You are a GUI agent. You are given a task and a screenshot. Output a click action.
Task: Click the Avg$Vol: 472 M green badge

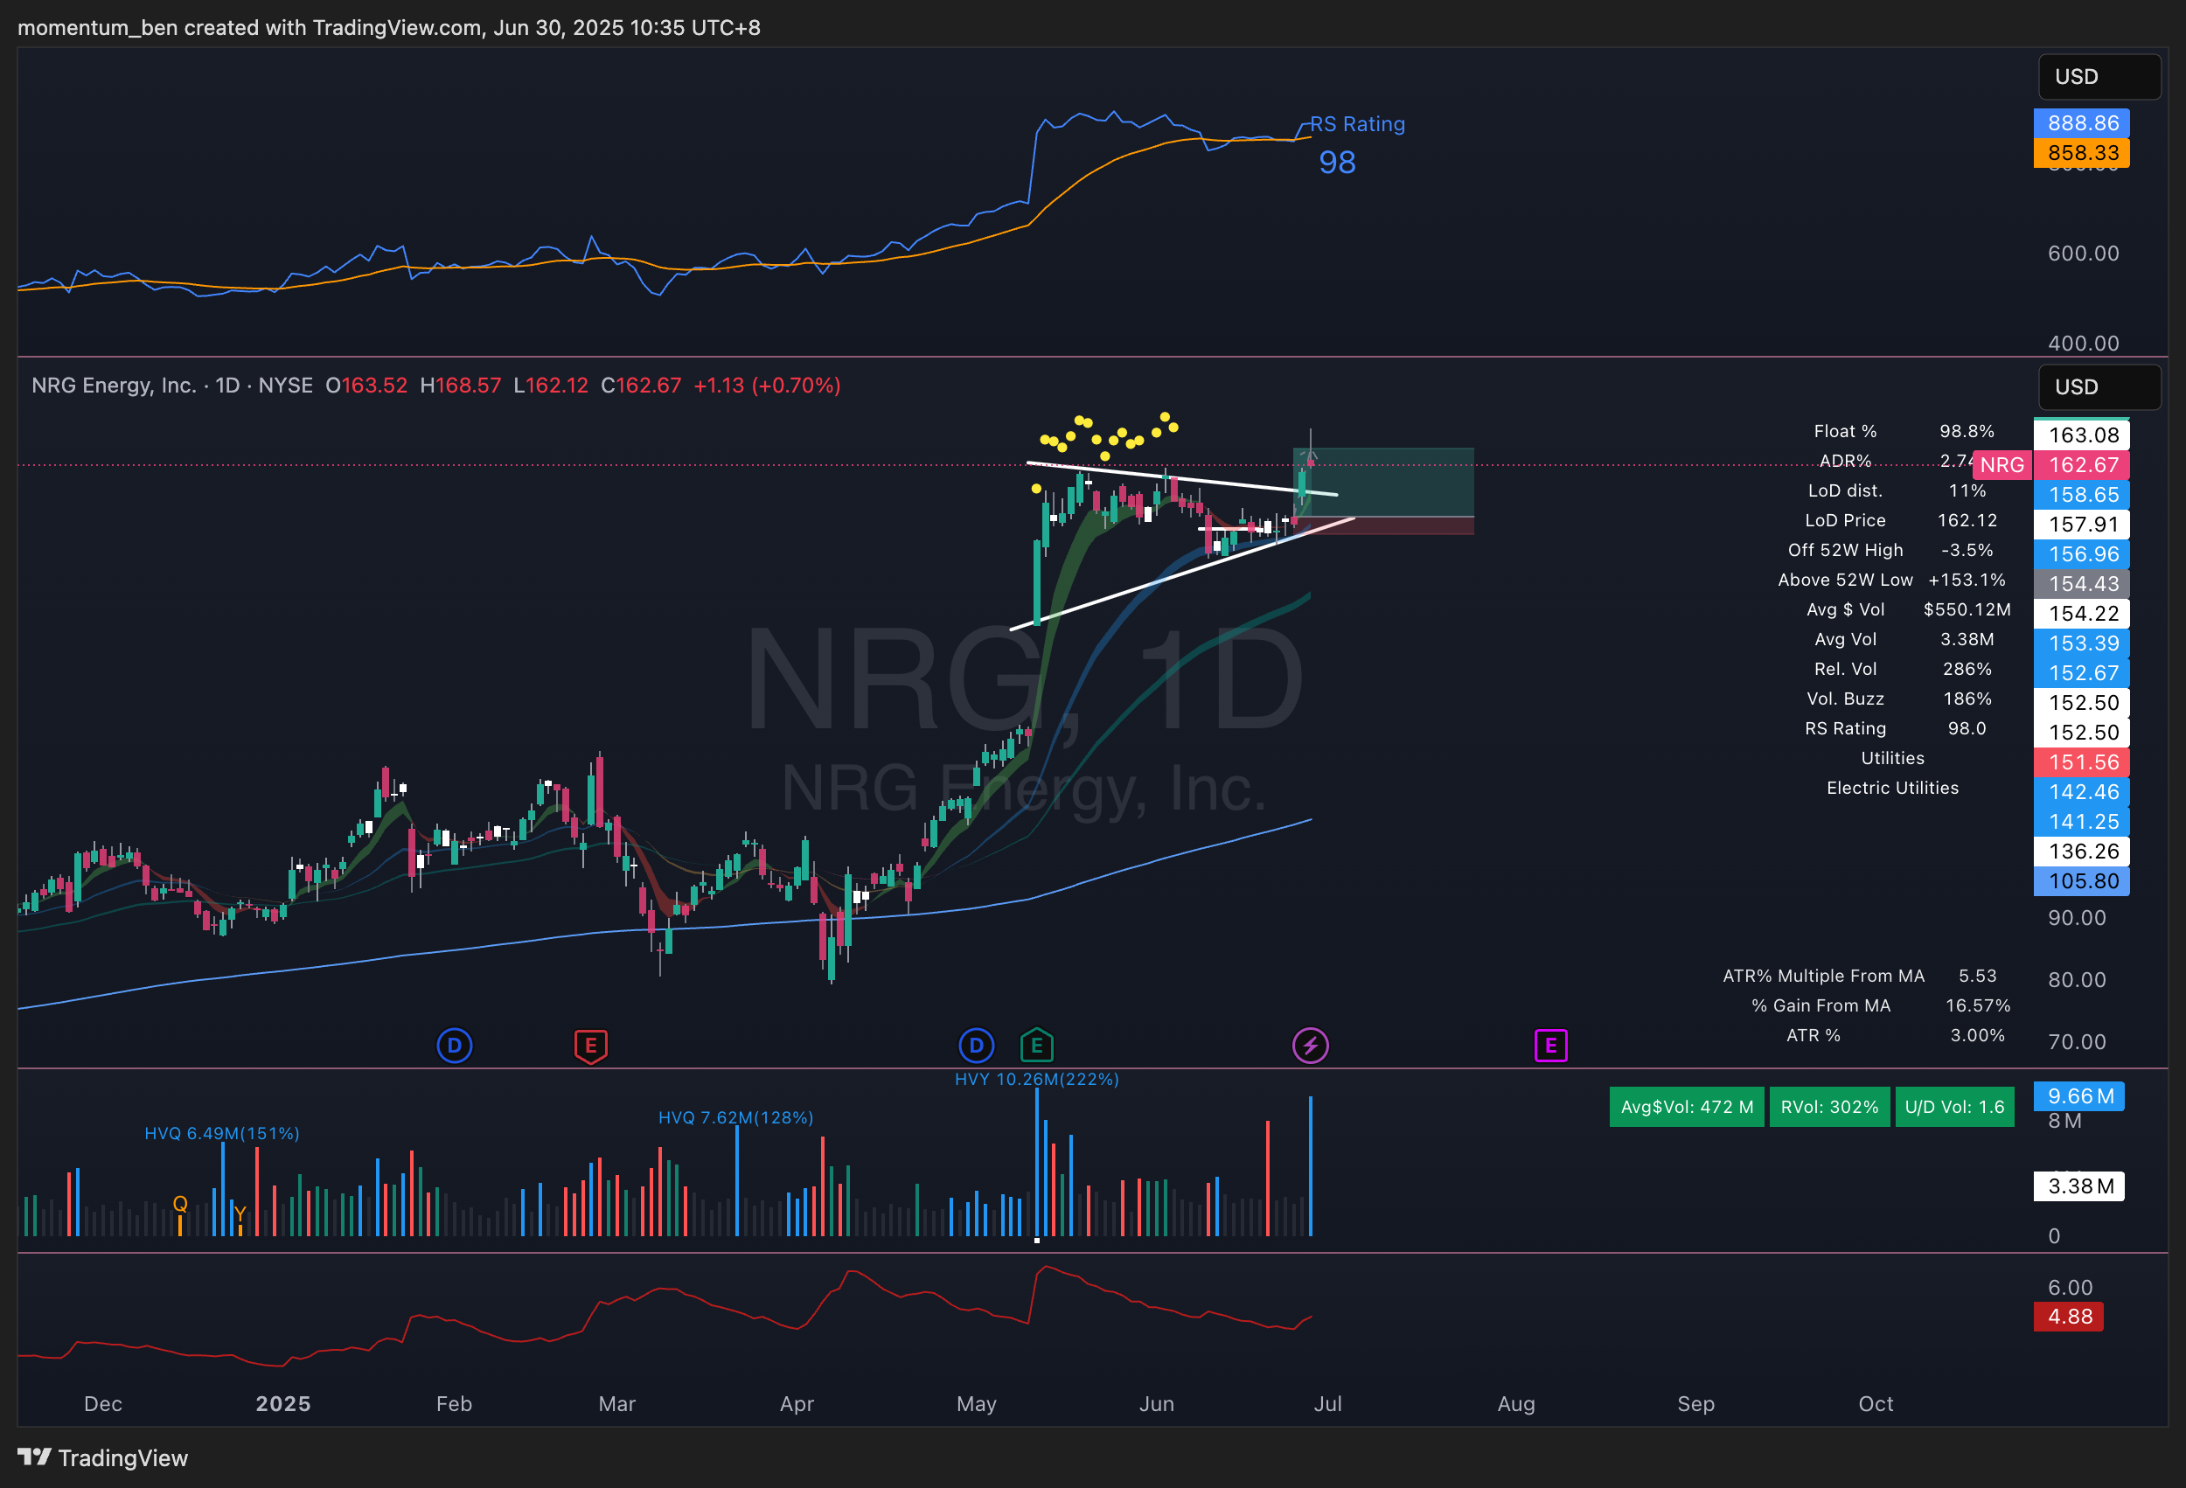(1687, 1107)
